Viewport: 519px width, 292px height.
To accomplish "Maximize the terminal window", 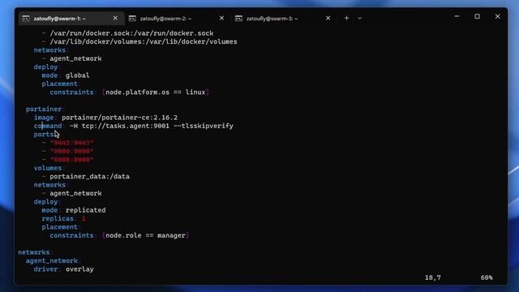I will (477, 16).
